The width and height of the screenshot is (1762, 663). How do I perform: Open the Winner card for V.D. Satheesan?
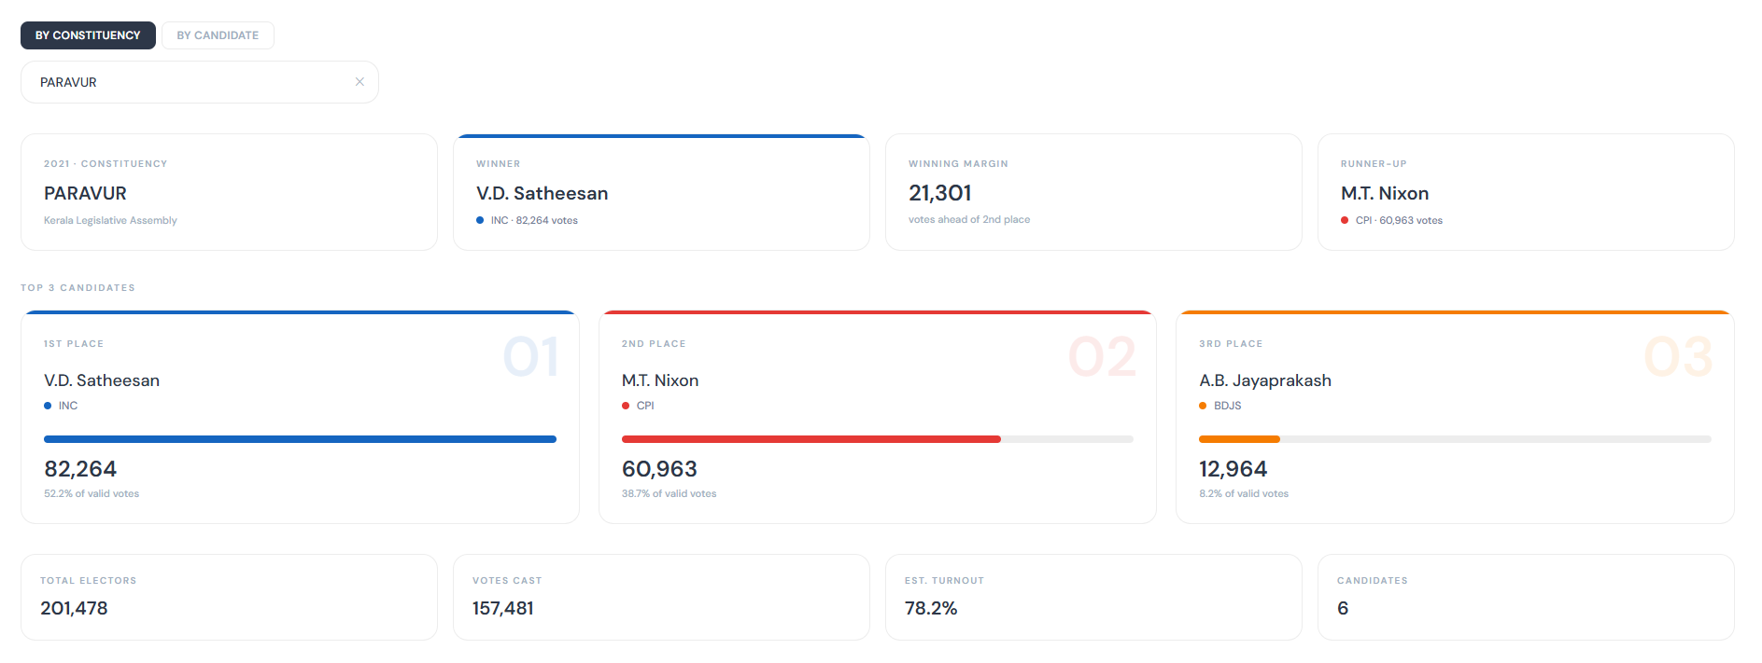point(661,193)
